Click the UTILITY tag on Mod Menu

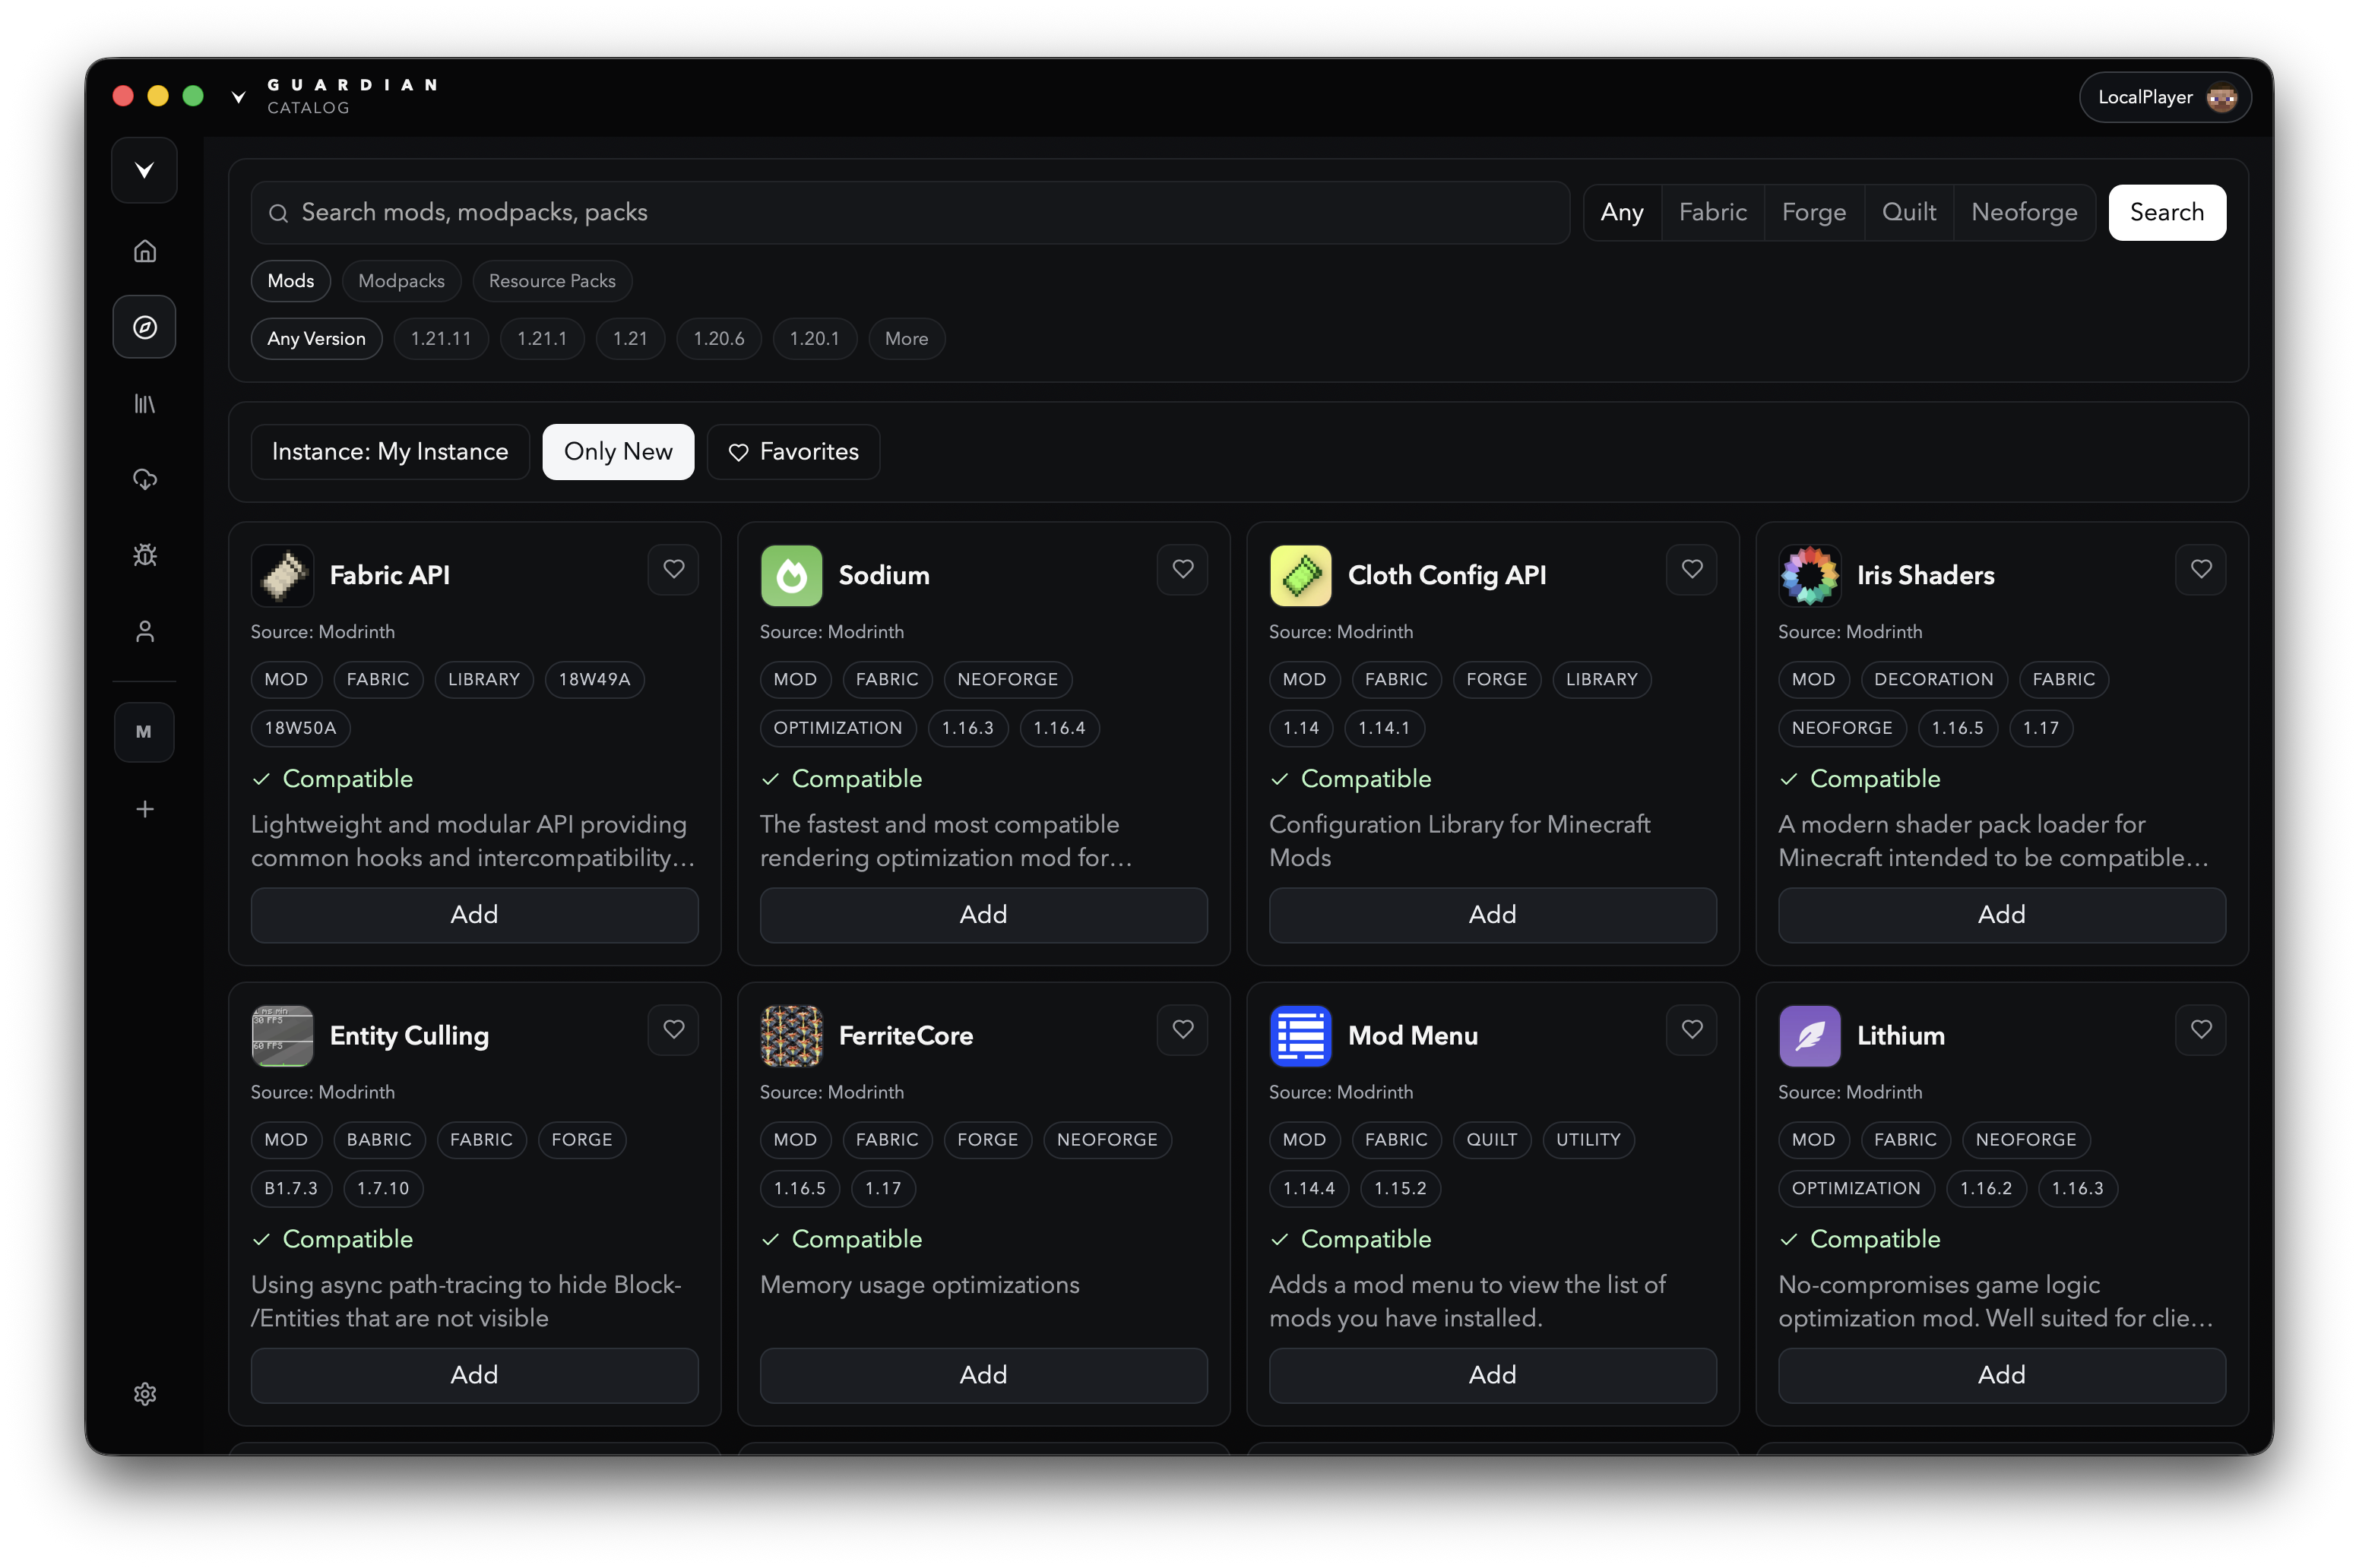pyautogui.click(x=1588, y=1140)
